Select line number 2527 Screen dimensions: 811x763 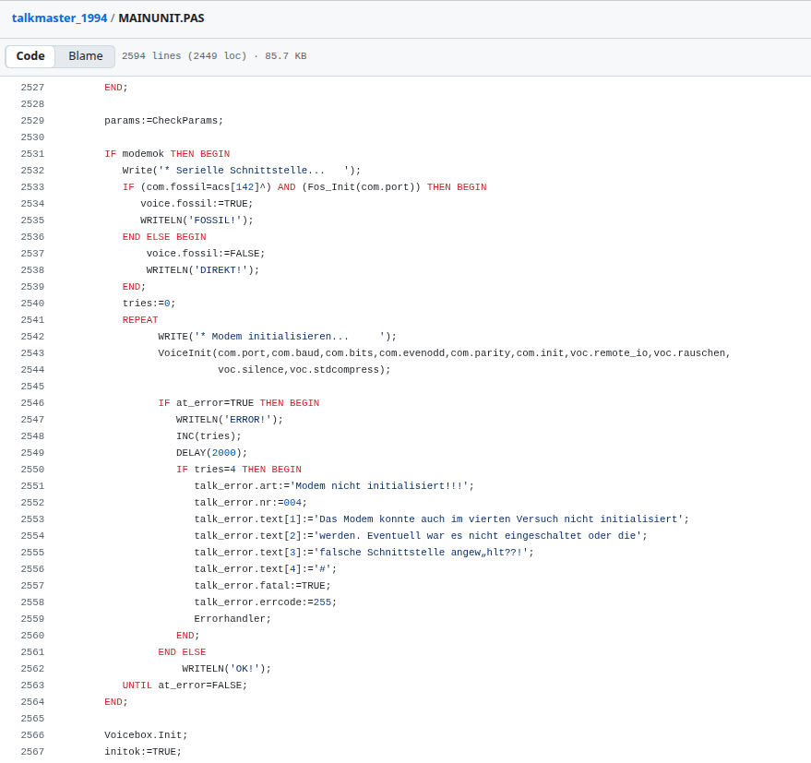click(32, 88)
